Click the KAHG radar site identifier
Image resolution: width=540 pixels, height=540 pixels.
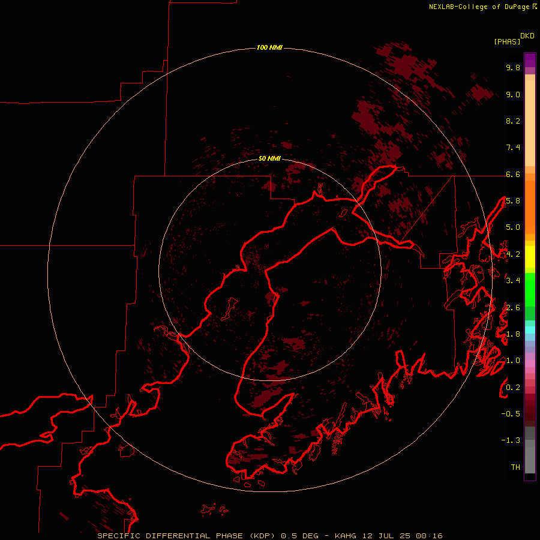(x=346, y=536)
